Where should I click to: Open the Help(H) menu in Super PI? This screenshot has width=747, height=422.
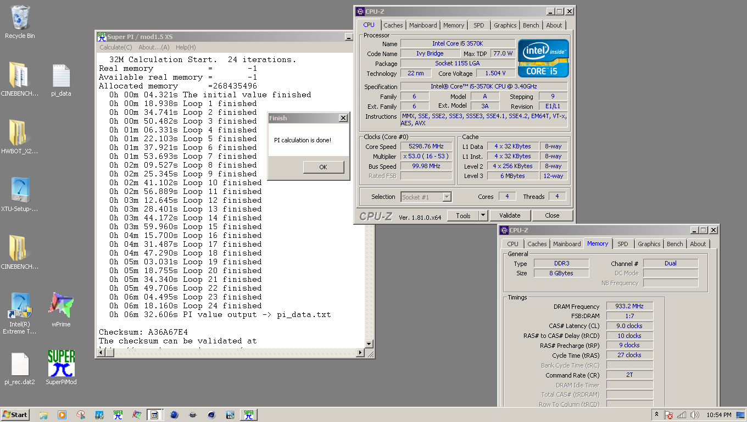(x=186, y=47)
